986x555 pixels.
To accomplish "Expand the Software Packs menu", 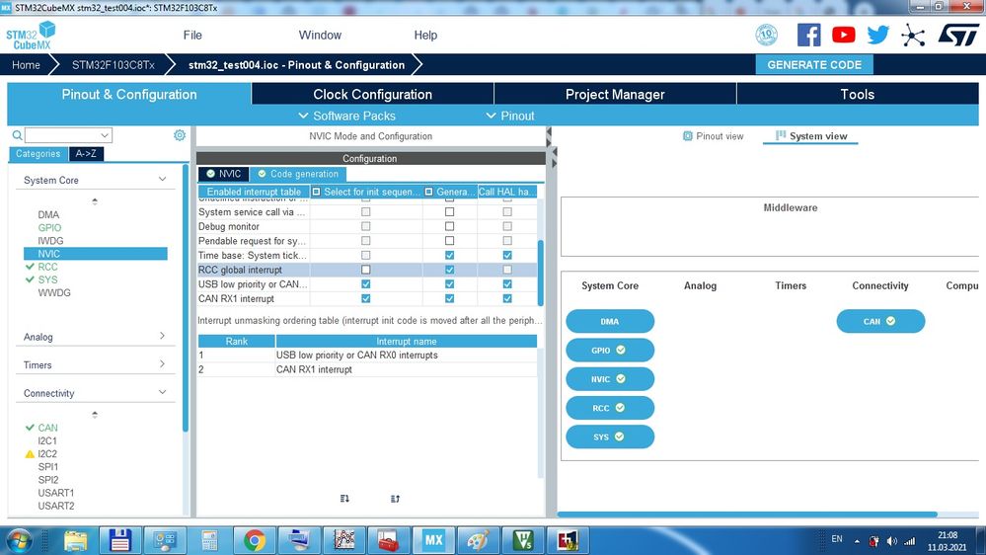I will (x=347, y=116).
